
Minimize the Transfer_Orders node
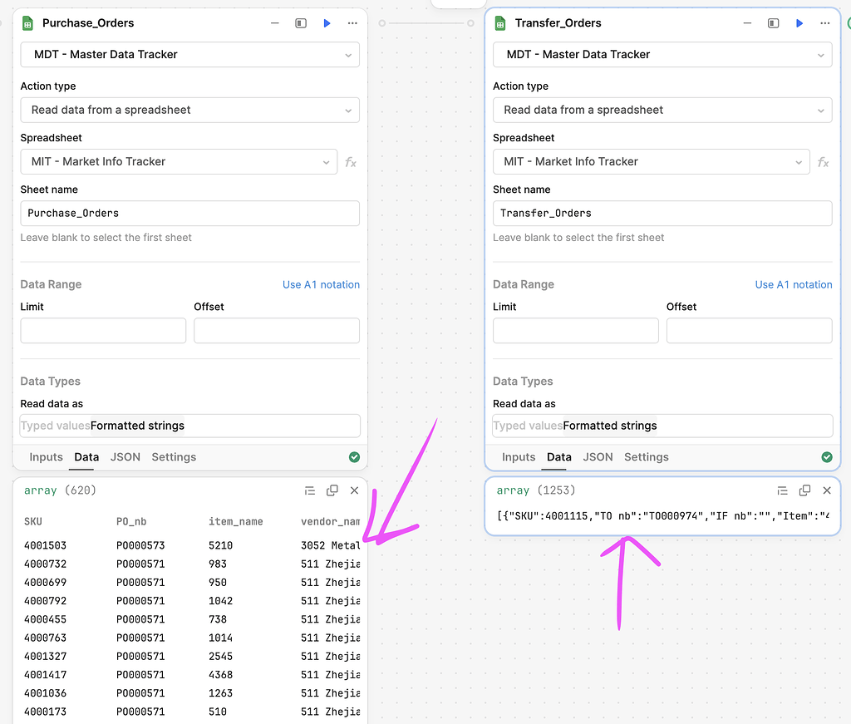[747, 23]
